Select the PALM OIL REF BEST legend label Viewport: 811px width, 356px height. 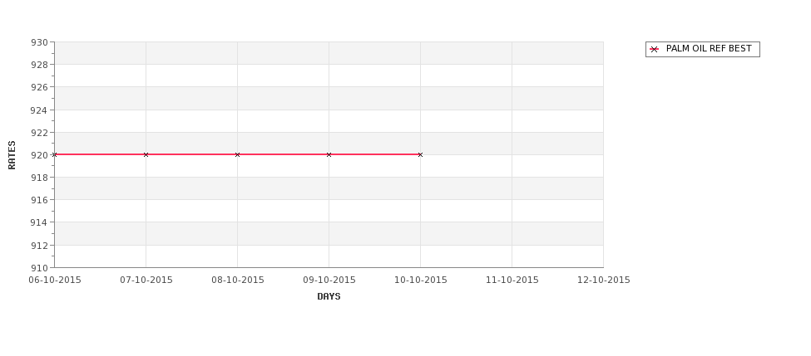[x=709, y=48]
